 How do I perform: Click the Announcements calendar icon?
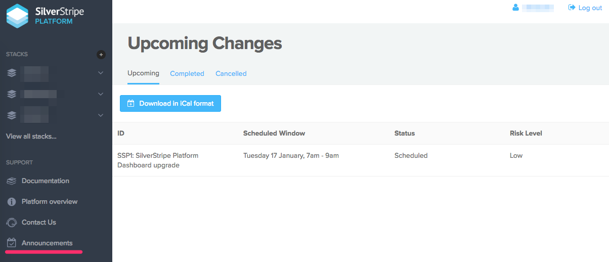pyautogui.click(x=12, y=243)
